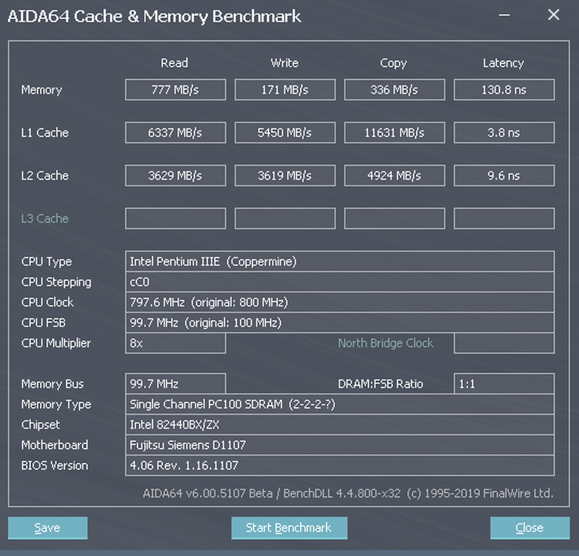Click the DRAM:FSB Ratio label
The image size is (579, 556).
pyautogui.click(x=380, y=384)
